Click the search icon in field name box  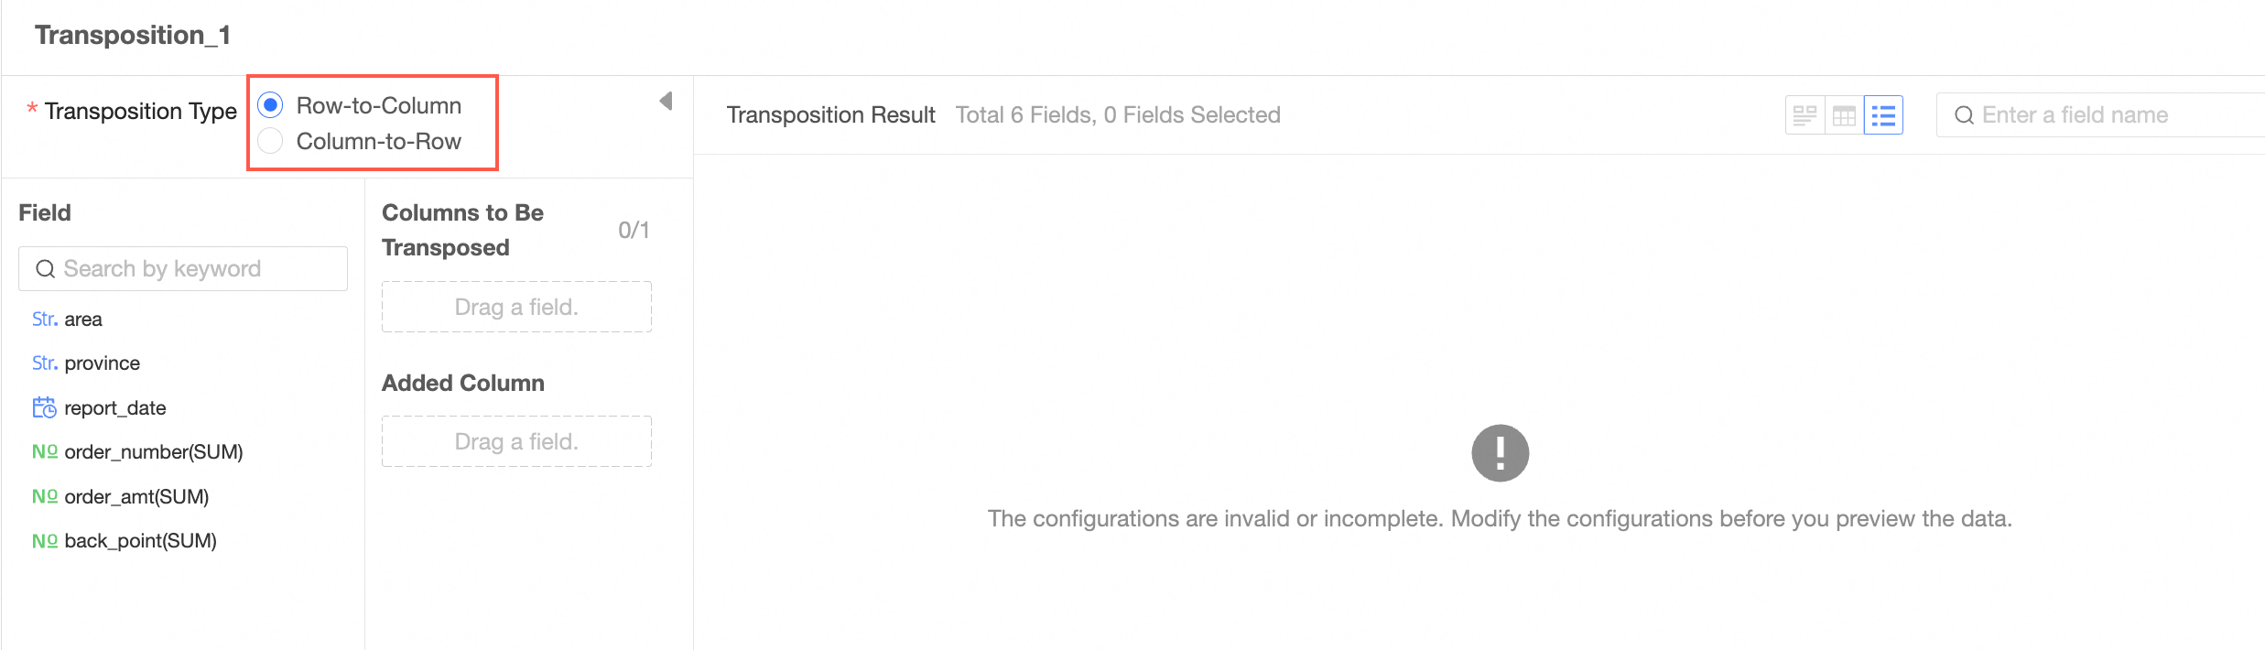coord(1964,115)
